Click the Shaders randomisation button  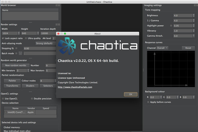pyautogui.click(x=30, y=86)
